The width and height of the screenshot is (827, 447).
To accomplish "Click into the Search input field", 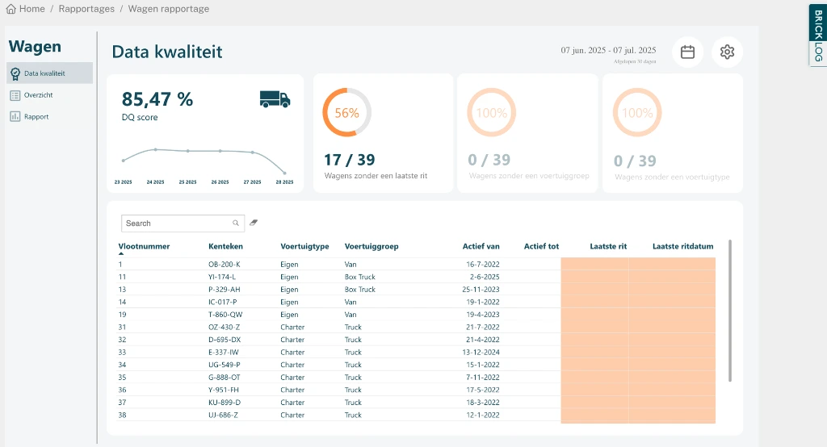I will (x=176, y=223).
